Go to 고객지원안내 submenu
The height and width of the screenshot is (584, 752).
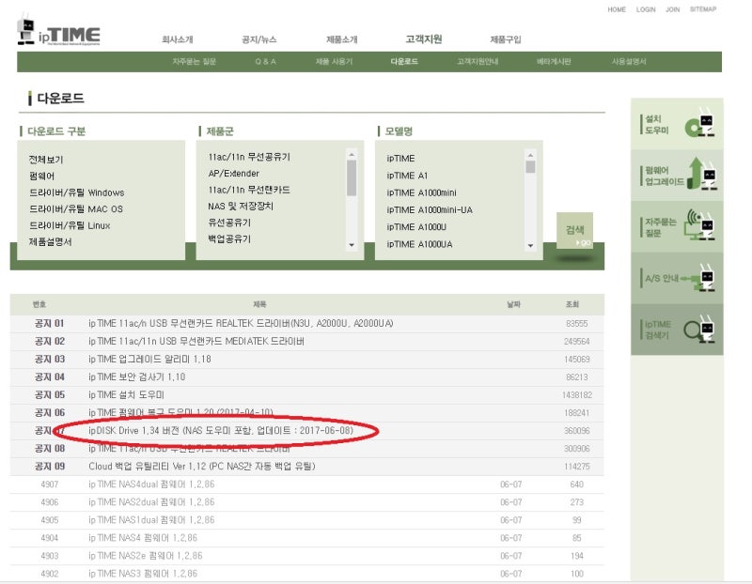[x=478, y=61]
